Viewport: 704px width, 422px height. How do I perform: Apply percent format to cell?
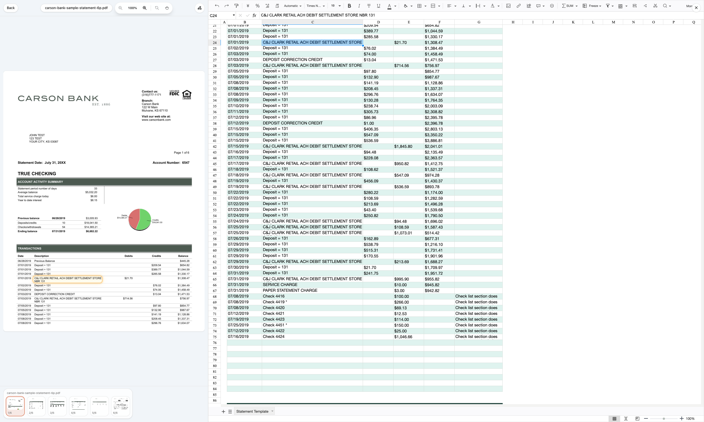coord(257,6)
